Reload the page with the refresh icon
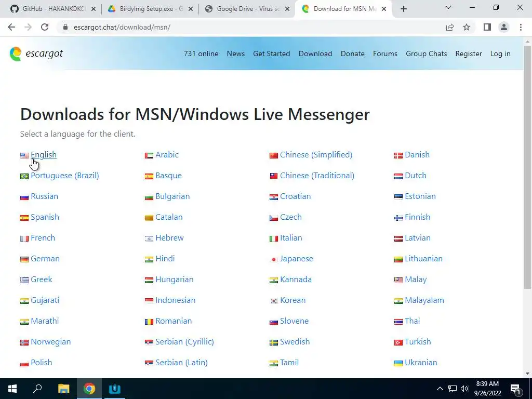Image resolution: width=532 pixels, height=399 pixels. (x=45, y=27)
